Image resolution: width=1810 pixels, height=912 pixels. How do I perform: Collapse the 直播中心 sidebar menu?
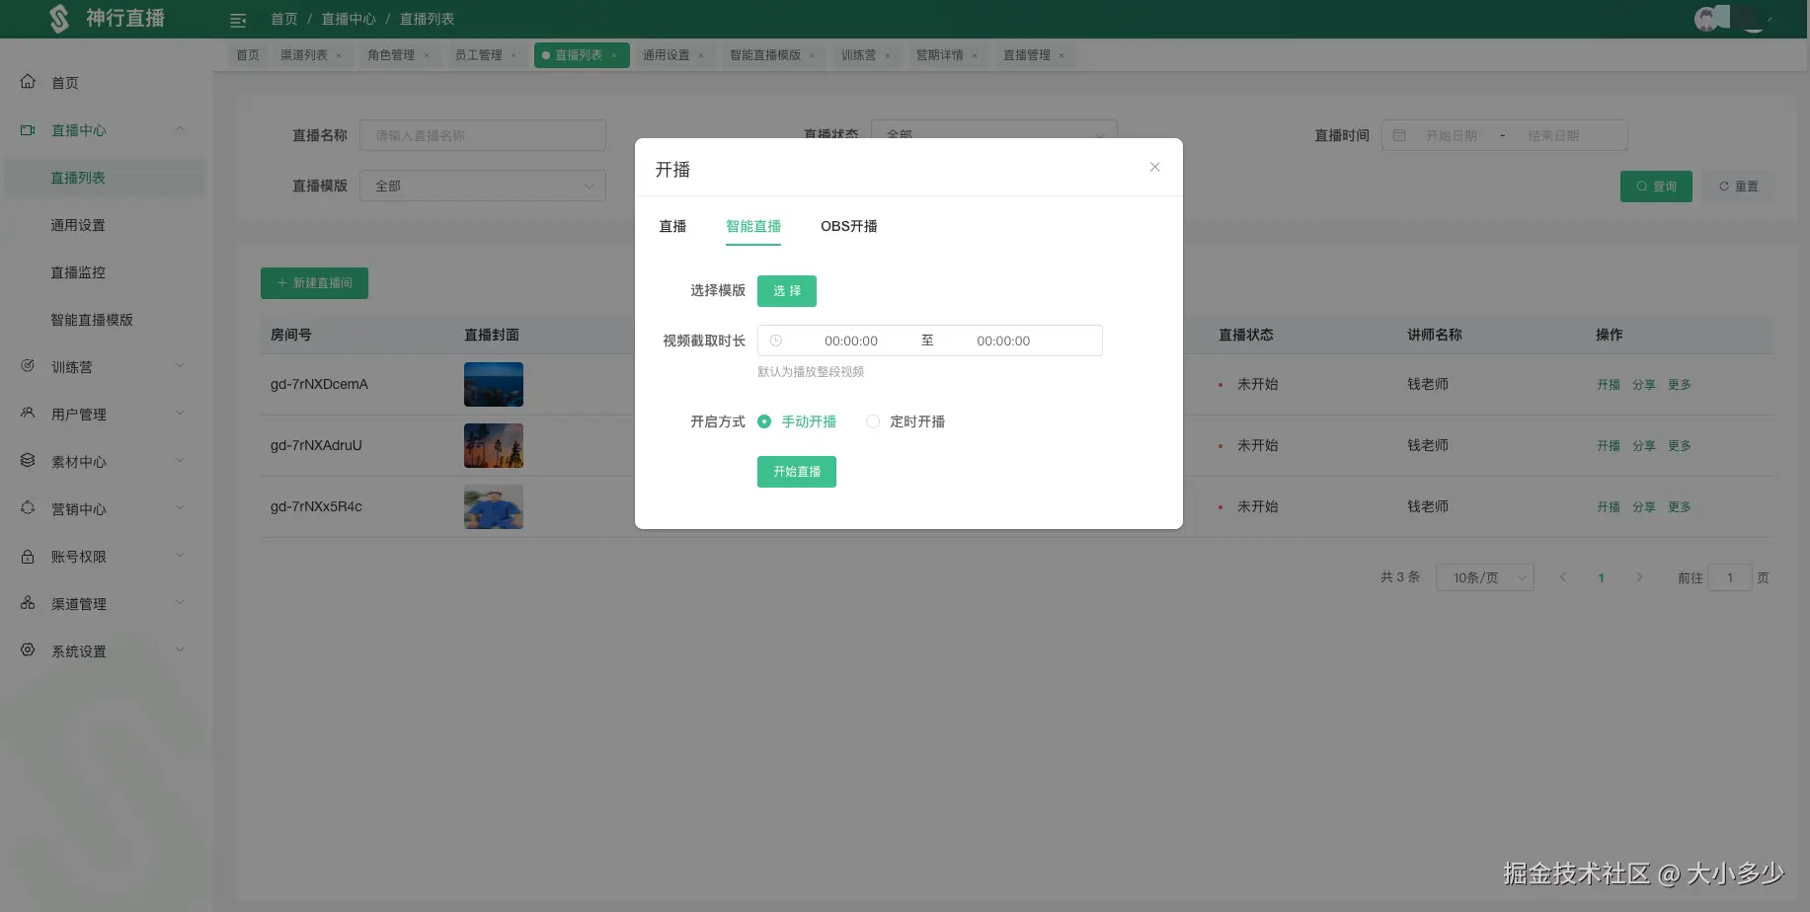pos(180,129)
